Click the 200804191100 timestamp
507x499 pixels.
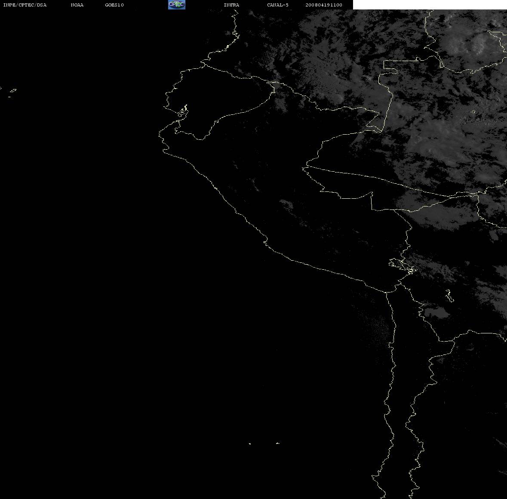pos(324,5)
